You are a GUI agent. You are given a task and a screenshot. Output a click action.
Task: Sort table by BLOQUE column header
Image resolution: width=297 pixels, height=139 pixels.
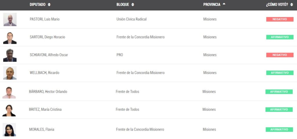[123, 5]
